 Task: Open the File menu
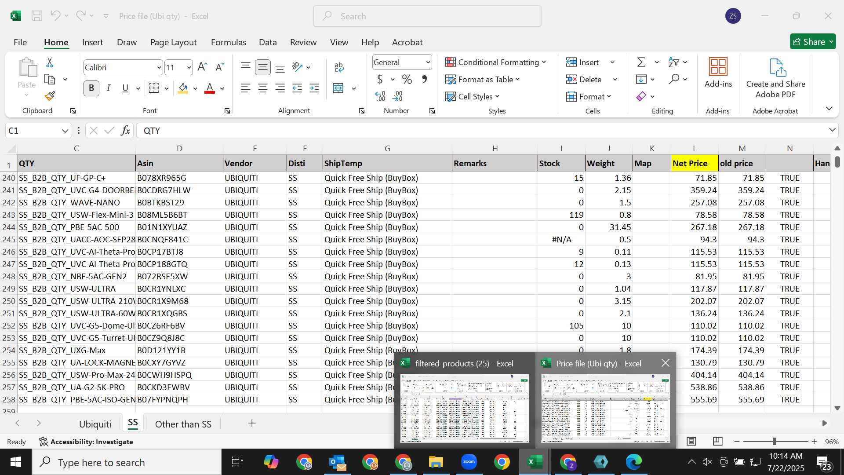coord(20,42)
